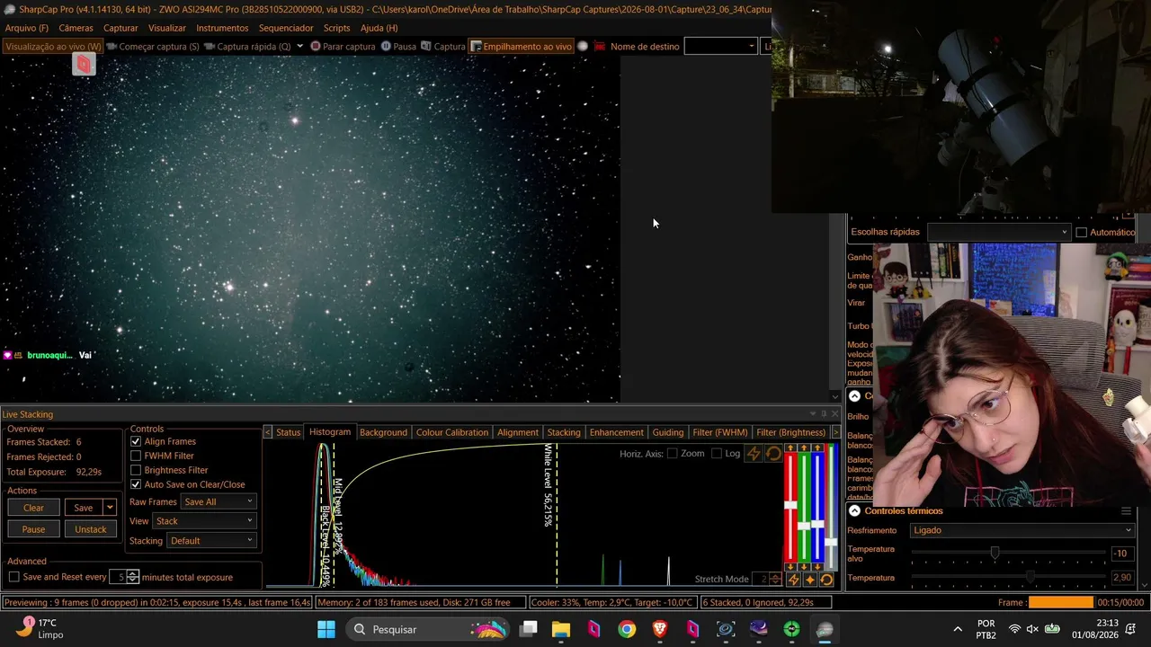Click the red channel vertical slider
This screenshot has height=647, width=1151.
click(790, 507)
